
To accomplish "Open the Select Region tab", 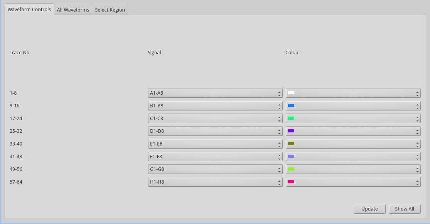I will (110, 10).
